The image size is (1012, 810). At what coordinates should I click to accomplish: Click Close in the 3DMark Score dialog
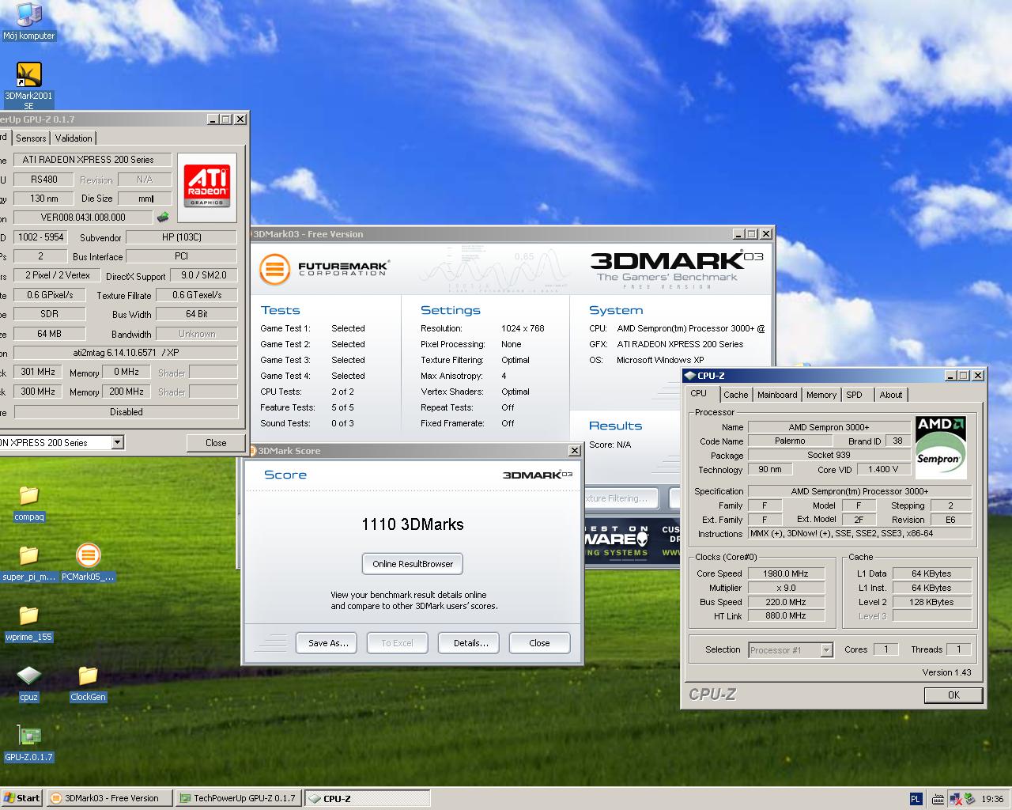539,643
